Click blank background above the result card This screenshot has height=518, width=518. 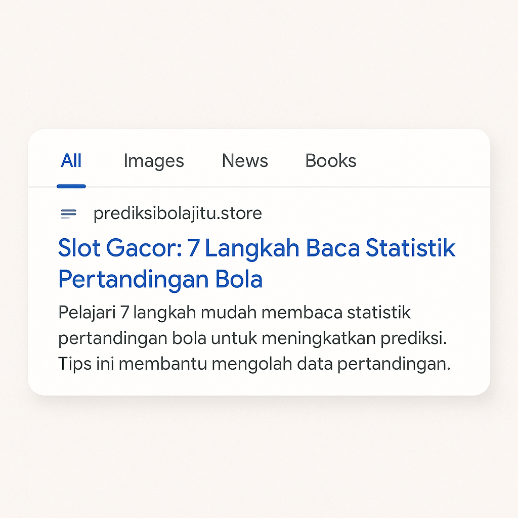pyautogui.click(x=259, y=66)
